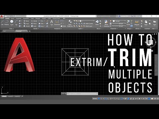Expand the Modify panel
This screenshot has height=119, width=159.
click(x=36, y=28)
